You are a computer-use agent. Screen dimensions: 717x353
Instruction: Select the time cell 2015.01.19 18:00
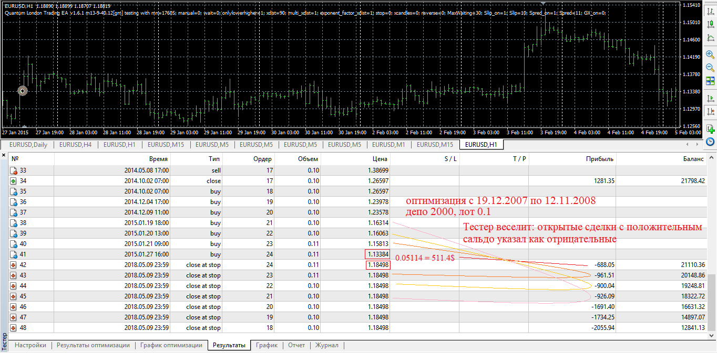tap(146, 223)
